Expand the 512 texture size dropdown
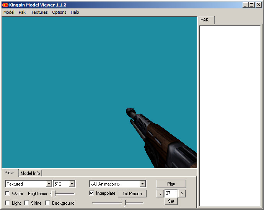This screenshot has width=264, height=210. point(72,184)
